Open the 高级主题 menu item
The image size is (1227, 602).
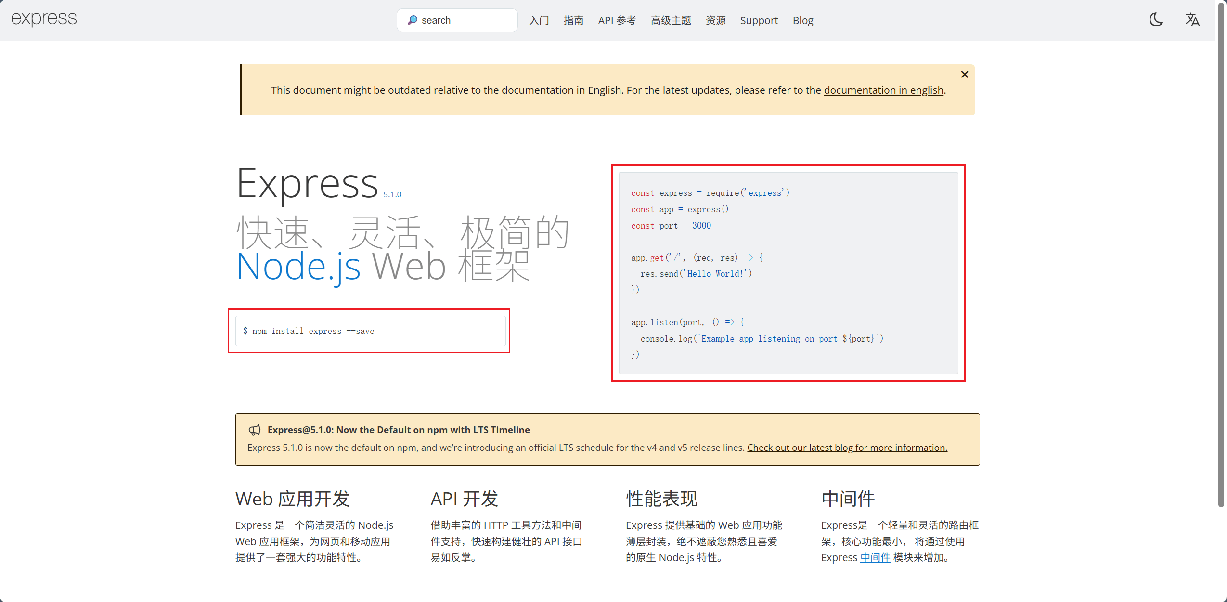[671, 20]
